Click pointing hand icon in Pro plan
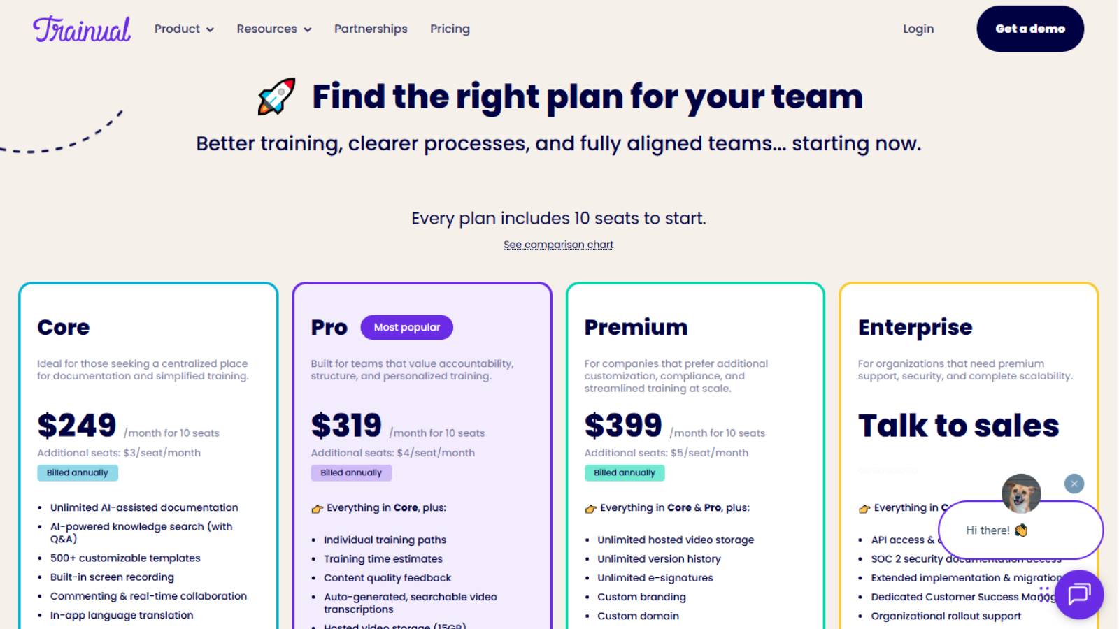The height and width of the screenshot is (629, 1119). [x=317, y=509]
